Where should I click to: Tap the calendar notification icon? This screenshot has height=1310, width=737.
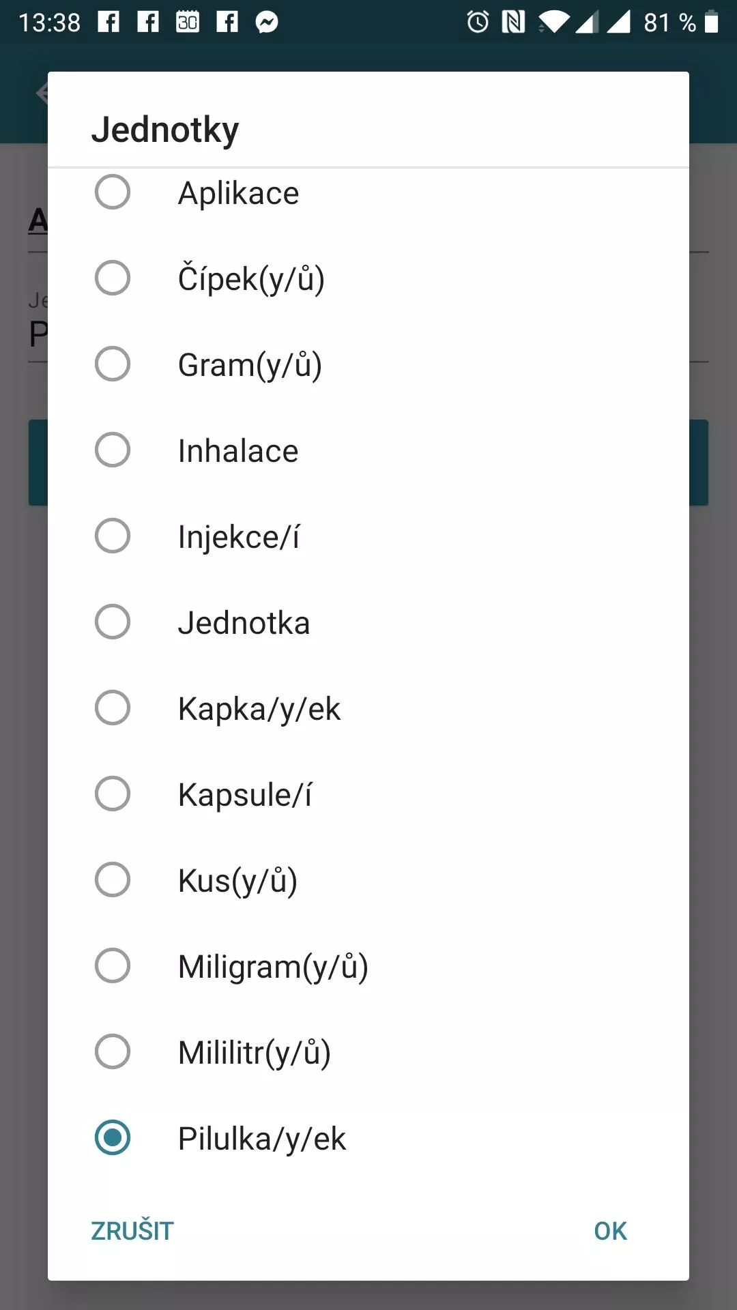(x=188, y=23)
